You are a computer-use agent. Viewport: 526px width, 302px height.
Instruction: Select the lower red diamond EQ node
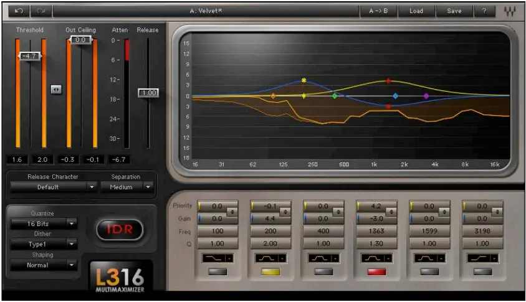click(388, 106)
